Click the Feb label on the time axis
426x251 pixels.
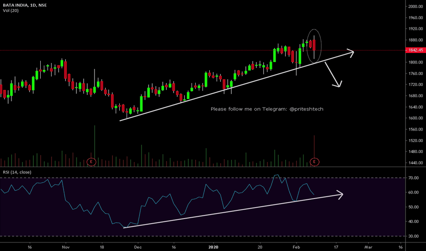(x=296, y=247)
